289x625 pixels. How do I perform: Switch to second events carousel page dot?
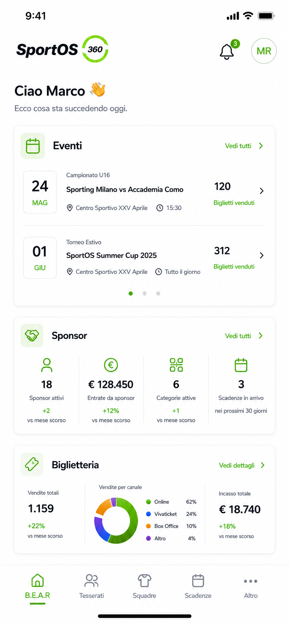[x=144, y=294]
